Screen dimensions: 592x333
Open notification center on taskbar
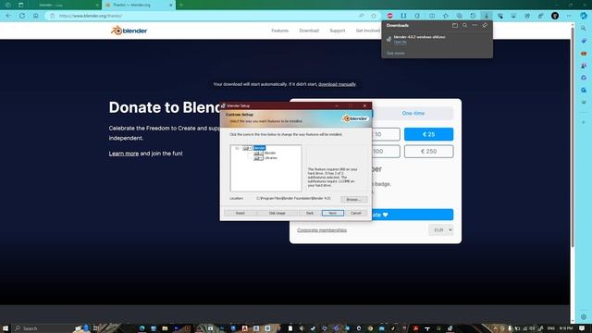click(582, 328)
